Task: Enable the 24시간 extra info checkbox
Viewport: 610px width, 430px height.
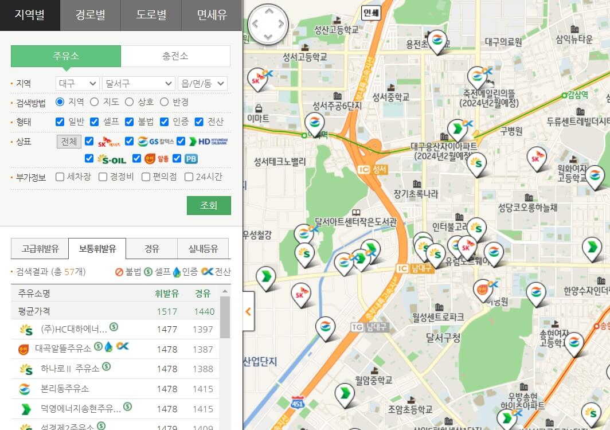Action: [x=189, y=177]
